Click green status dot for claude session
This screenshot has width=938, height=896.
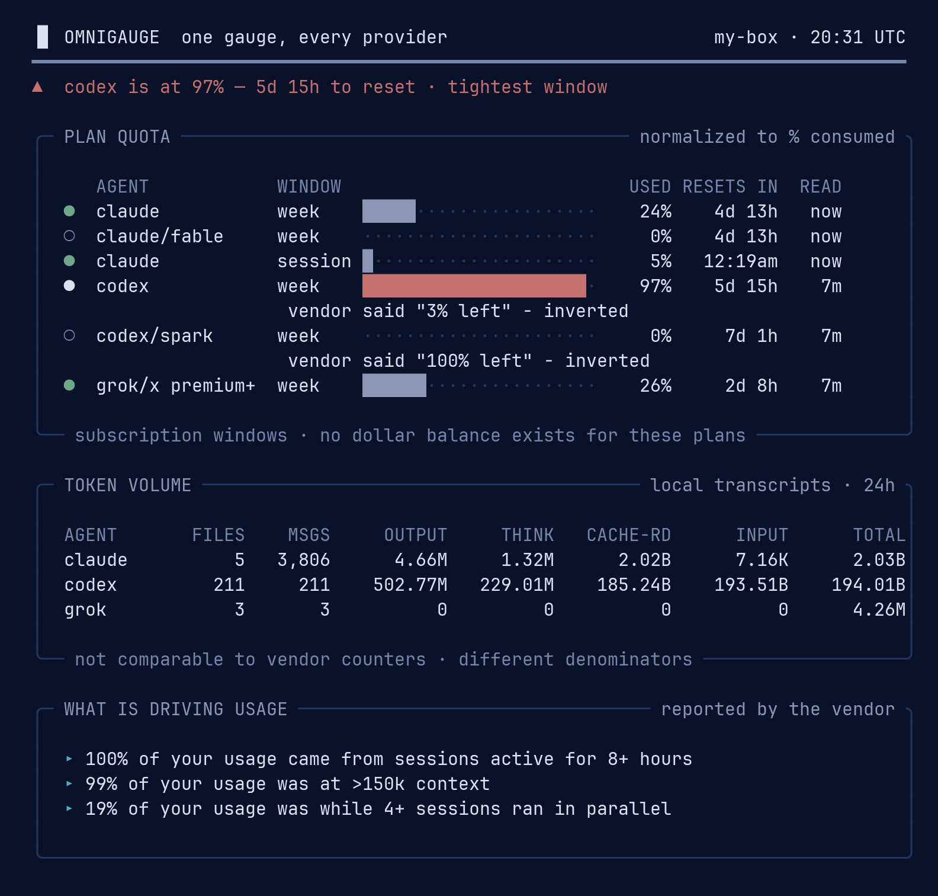pos(69,261)
